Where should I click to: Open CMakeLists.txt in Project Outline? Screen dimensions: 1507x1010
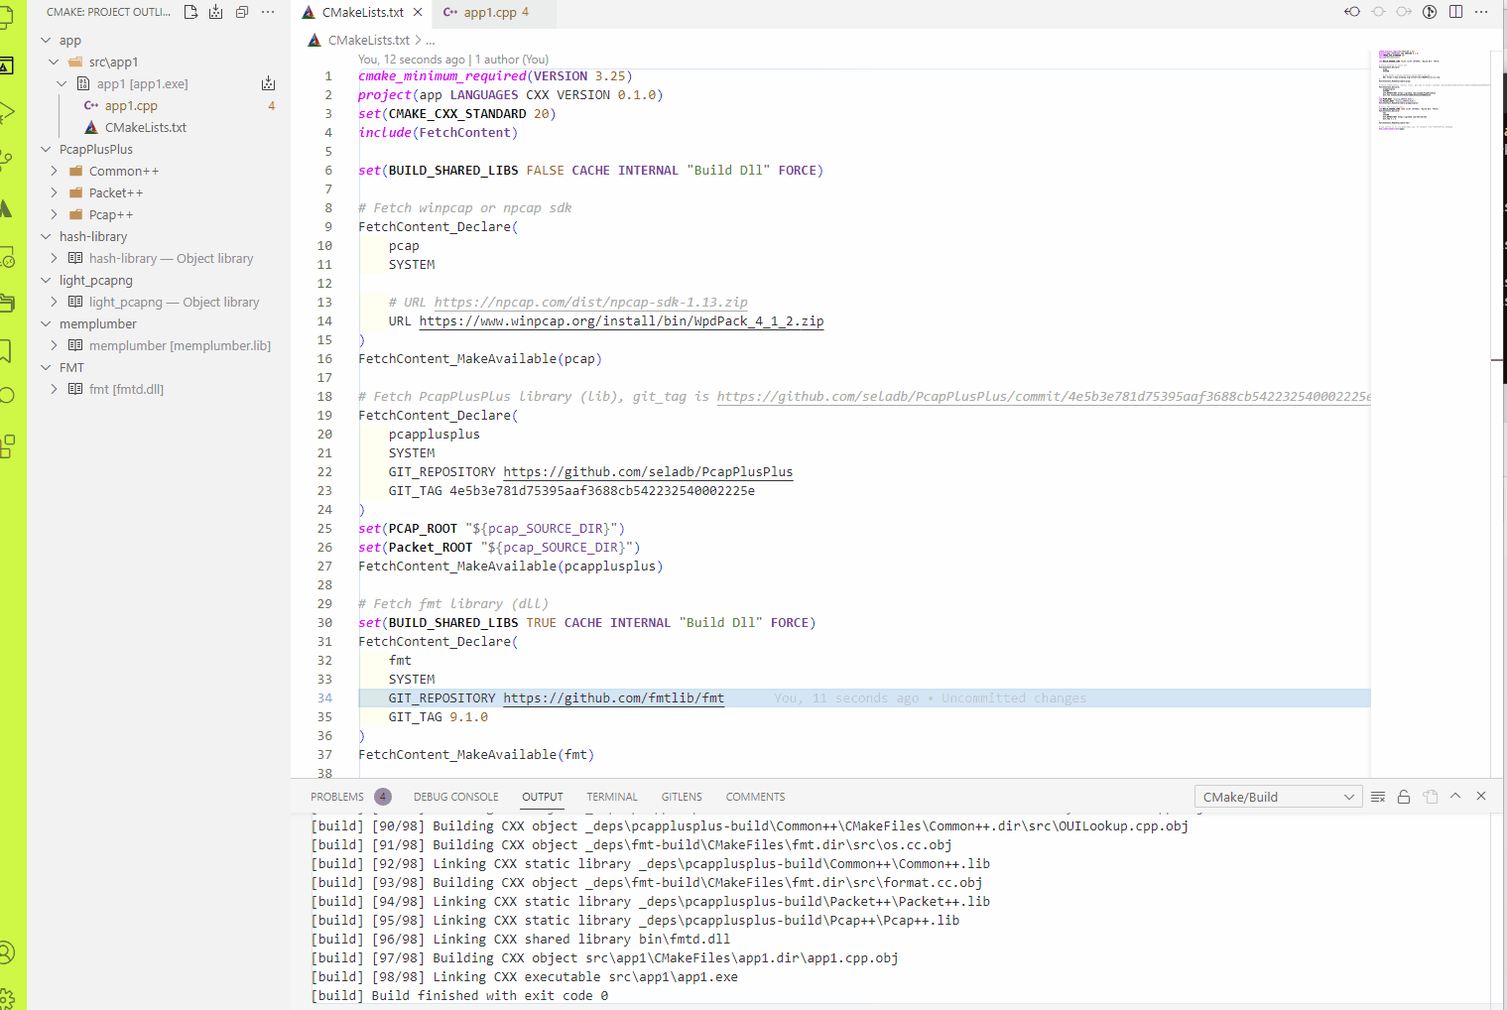(146, 127)
